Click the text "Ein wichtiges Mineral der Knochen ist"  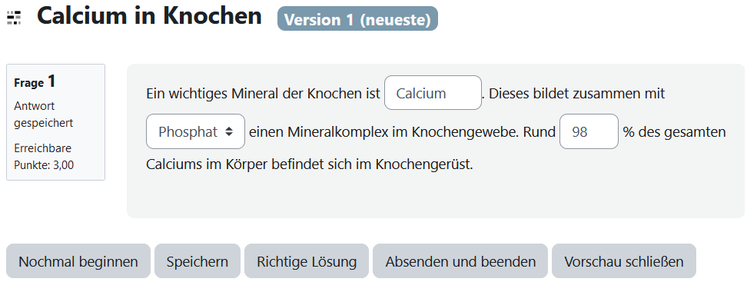tap(263, 94)
